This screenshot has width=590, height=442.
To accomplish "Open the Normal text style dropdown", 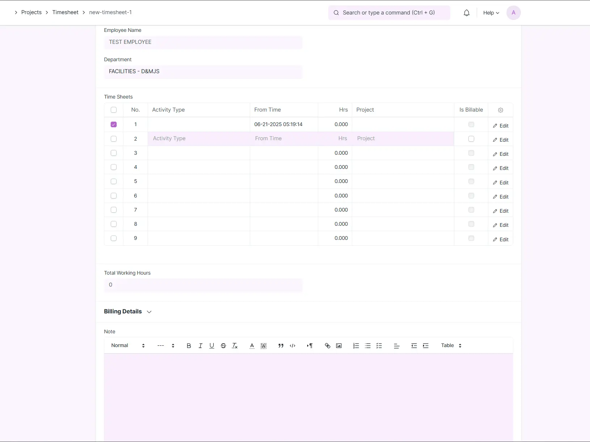I will tap(127, 346).
